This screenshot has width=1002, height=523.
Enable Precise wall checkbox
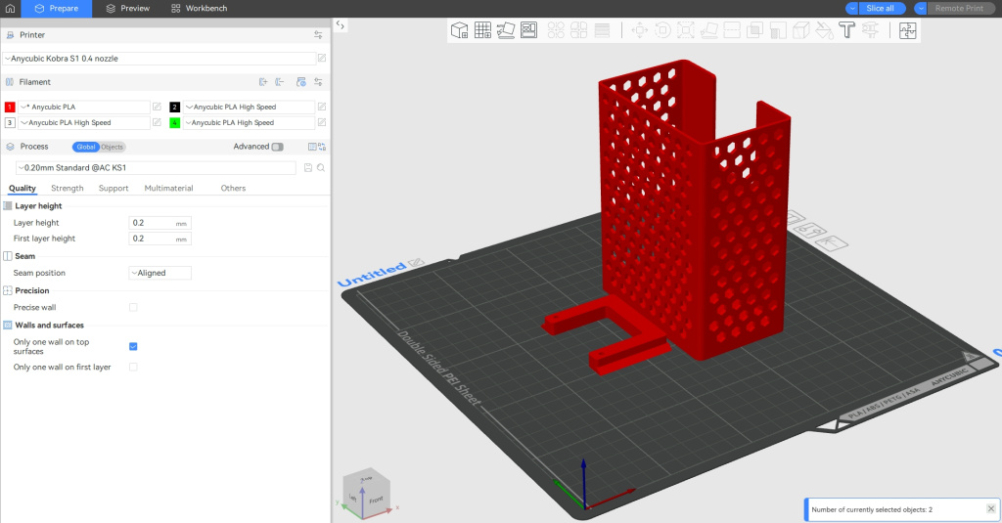coord(133,307)
